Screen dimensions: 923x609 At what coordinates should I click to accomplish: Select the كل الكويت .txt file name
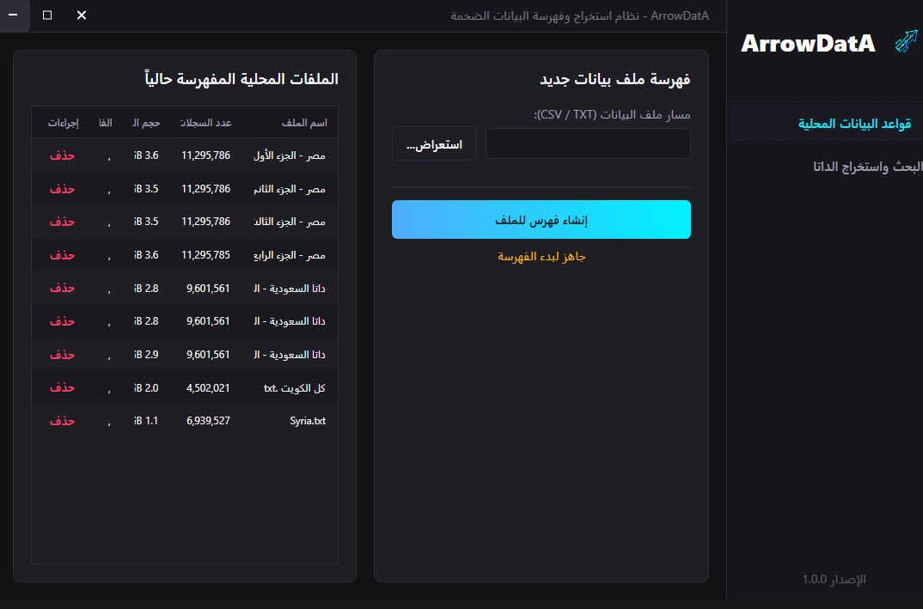294,387
